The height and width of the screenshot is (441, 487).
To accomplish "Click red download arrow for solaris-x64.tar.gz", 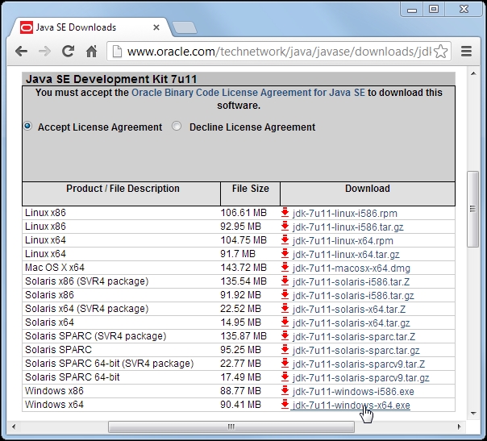I will (x=285, y=322).
